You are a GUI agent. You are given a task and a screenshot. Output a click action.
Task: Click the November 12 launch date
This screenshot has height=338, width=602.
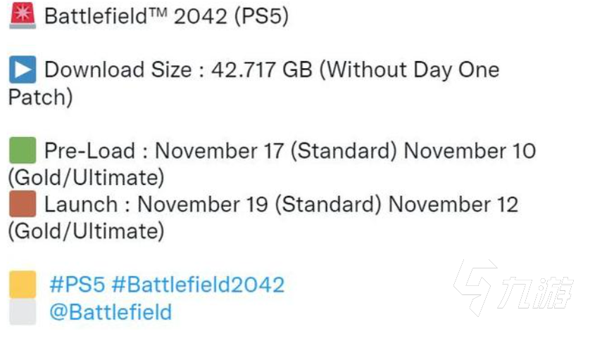coord(453,204)
